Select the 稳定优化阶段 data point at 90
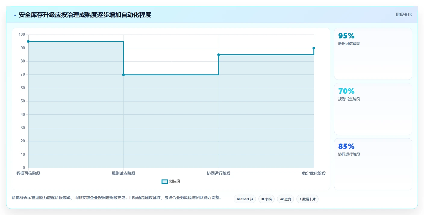This screenshot has width=424, height=215. (x=314, y=48)
